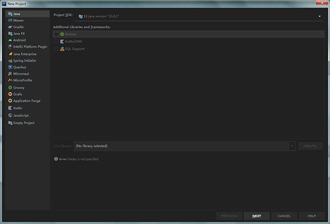Screen dimensions: 330x224
Task: Click 'SQL Support' text in frameworks list
Action: pyautogui.click(x=75, y=49)
